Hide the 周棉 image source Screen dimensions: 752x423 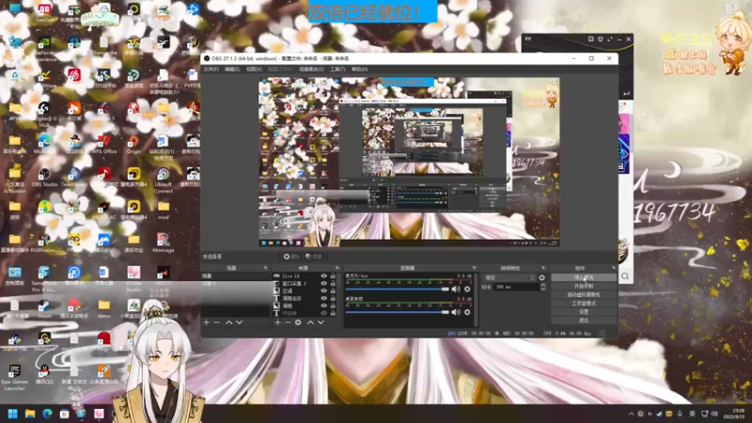323,305
